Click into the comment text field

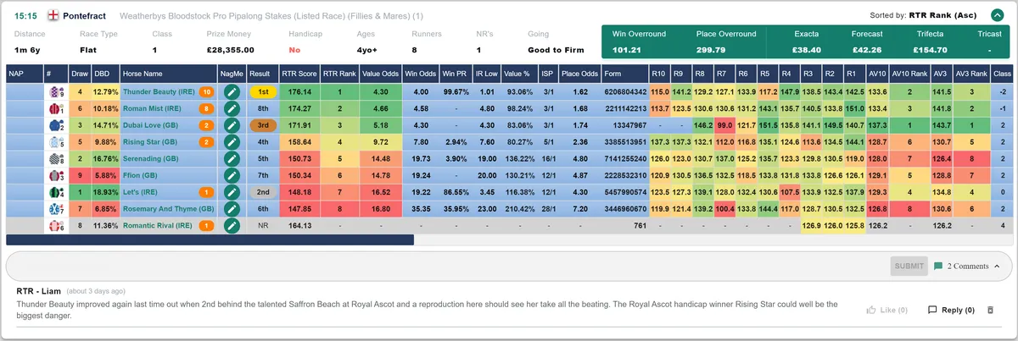click(446, 267)
